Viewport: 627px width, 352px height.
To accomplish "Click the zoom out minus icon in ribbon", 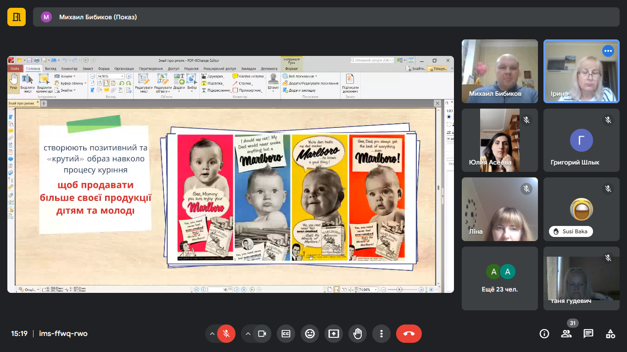I will (x=92, y=76).
